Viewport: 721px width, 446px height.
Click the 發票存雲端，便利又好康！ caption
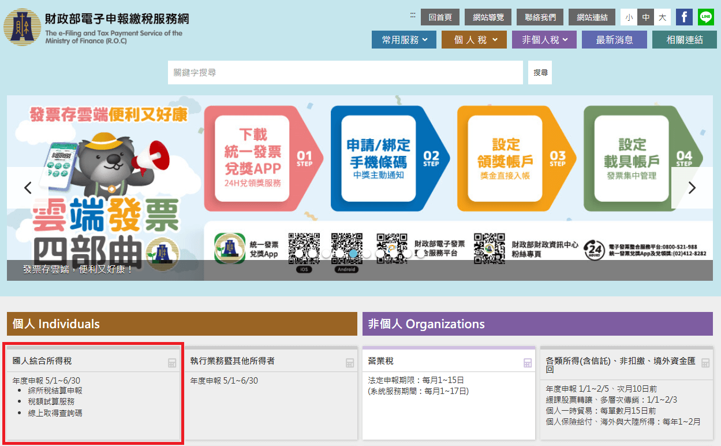point(78,269)
